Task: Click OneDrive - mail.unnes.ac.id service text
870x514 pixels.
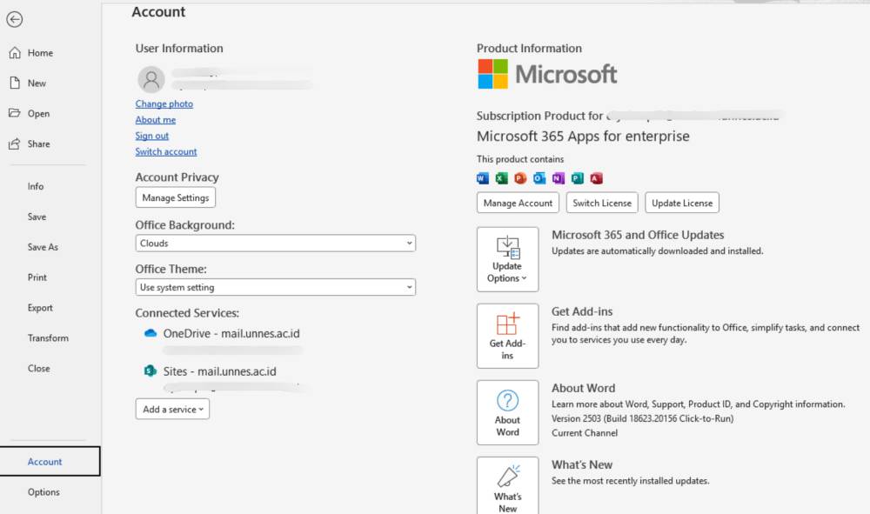Action: point(231,333)
